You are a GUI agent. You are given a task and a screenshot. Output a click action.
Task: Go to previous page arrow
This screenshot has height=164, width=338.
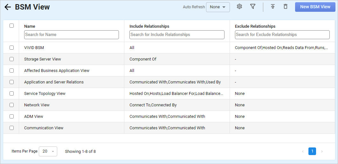[x=303, y=152]
